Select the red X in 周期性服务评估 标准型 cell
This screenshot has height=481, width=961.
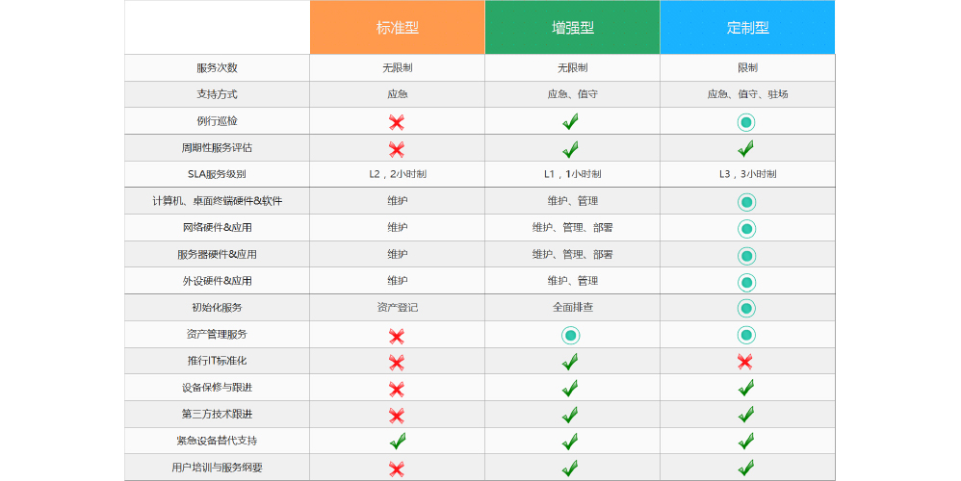[x=397, y=149]
